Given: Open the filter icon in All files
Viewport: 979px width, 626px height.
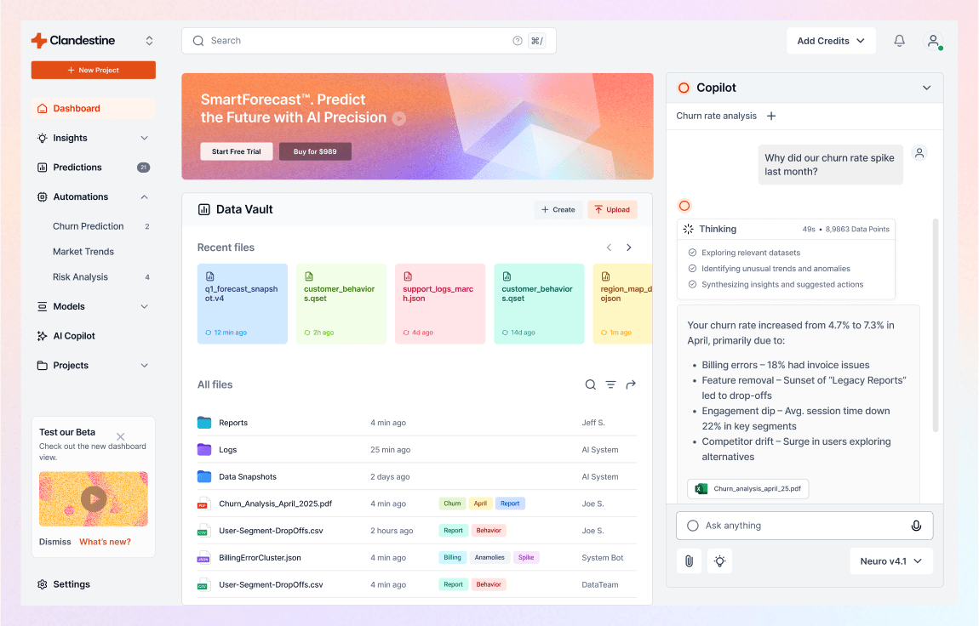Looking at the screenshot, I should point(610,385).
